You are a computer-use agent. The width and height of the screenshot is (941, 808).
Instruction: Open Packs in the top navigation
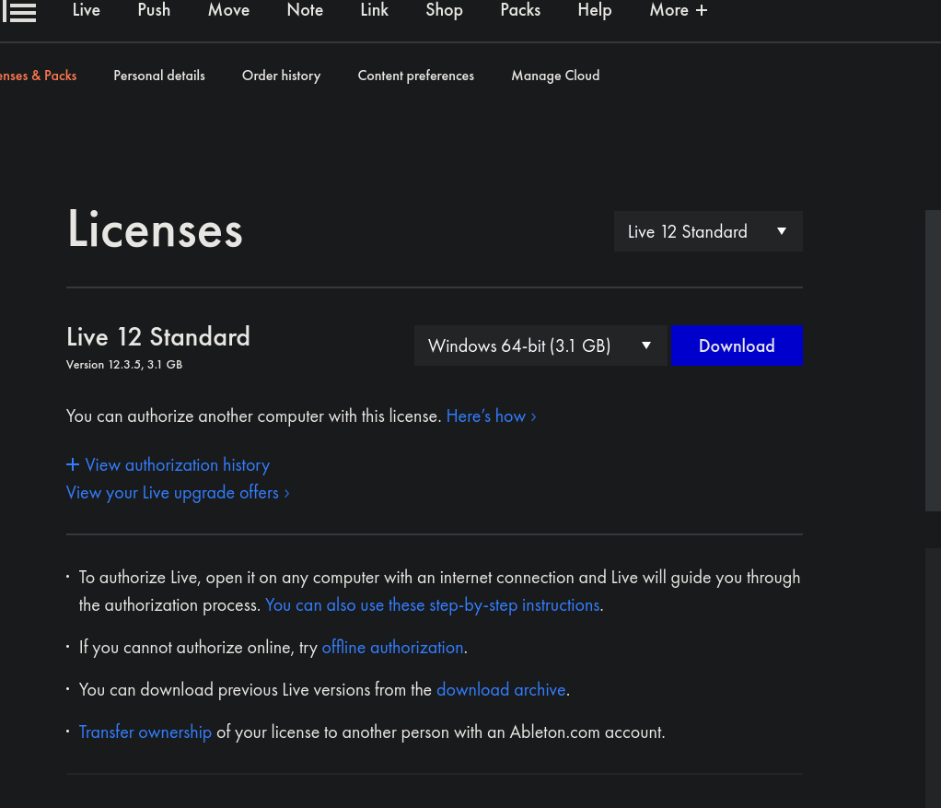(520, 10)
